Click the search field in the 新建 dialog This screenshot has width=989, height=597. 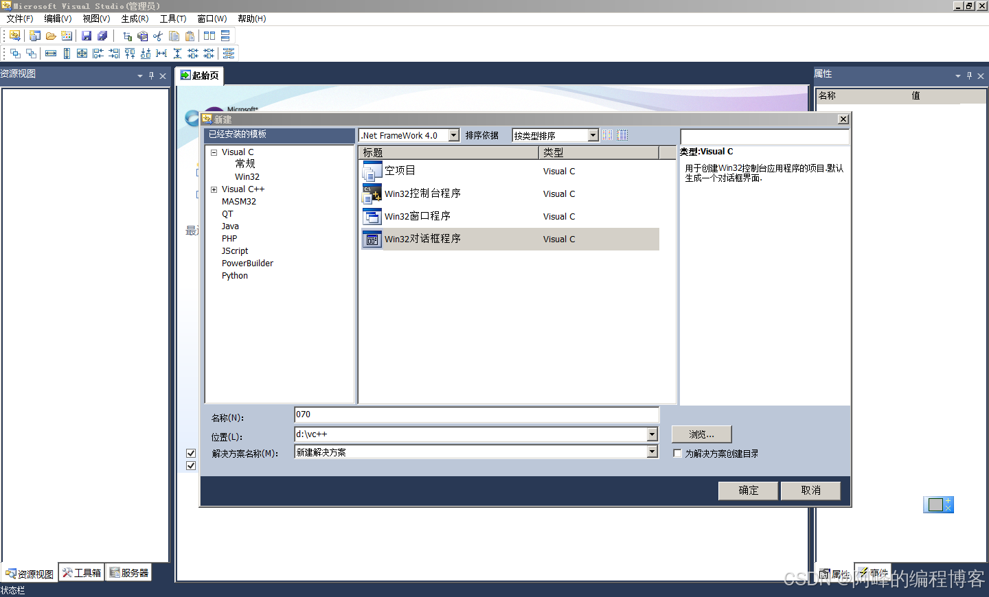[764, 137]
